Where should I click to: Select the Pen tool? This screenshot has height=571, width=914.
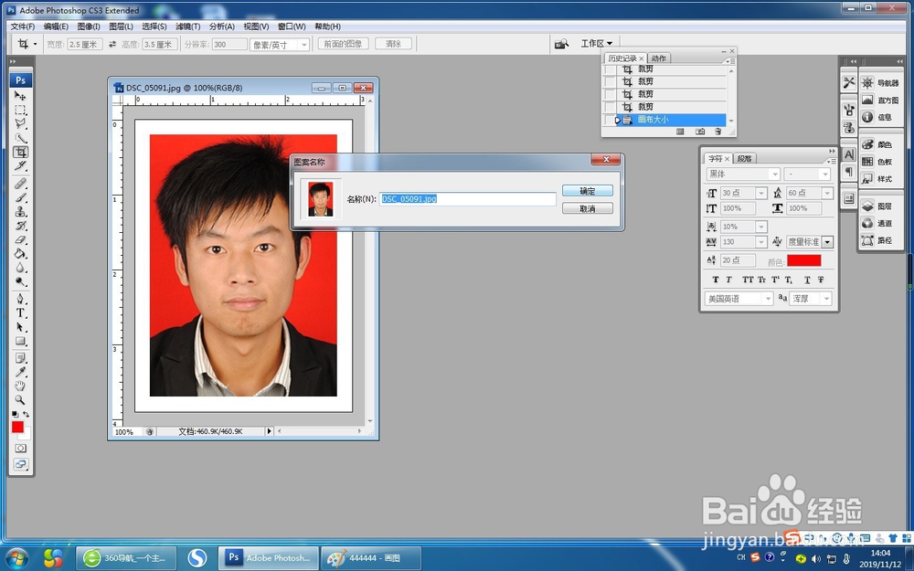pyautogui.click(x=20, y=299)
